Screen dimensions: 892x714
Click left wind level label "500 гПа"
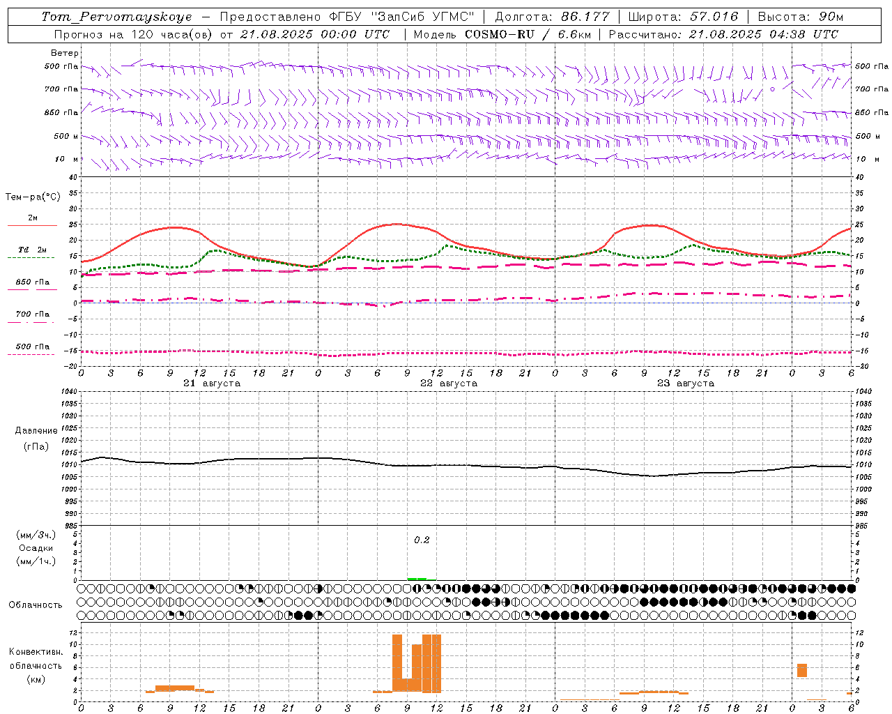tap(61, 67)
